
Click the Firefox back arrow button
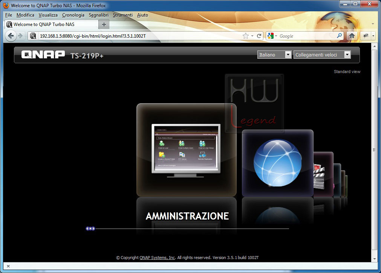[x=11, y=36]
